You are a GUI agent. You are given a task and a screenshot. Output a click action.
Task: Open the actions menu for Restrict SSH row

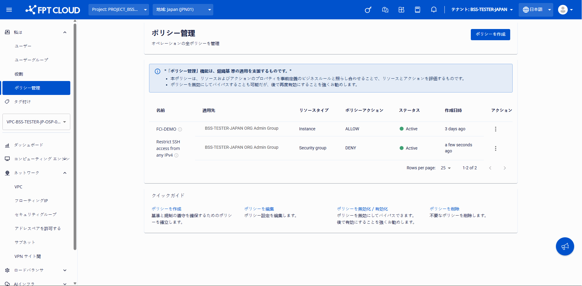pos(496,148)
